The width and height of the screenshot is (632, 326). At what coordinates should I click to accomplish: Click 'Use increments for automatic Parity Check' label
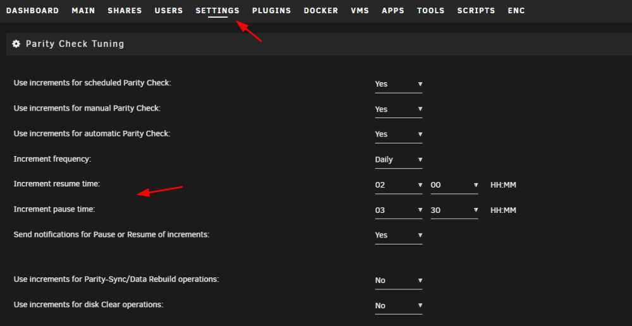[92, 133]
